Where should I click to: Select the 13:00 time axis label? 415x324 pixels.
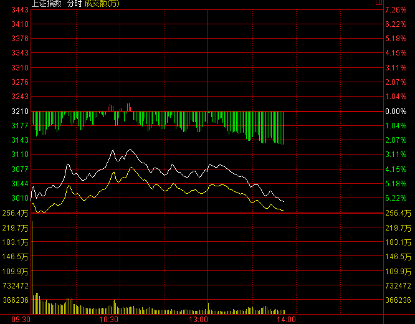(x=199, y=319)
